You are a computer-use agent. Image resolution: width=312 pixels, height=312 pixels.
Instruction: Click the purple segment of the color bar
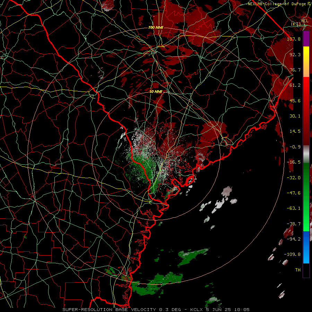[x=306, y=38]
